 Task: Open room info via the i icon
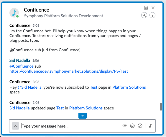point(152,15)
